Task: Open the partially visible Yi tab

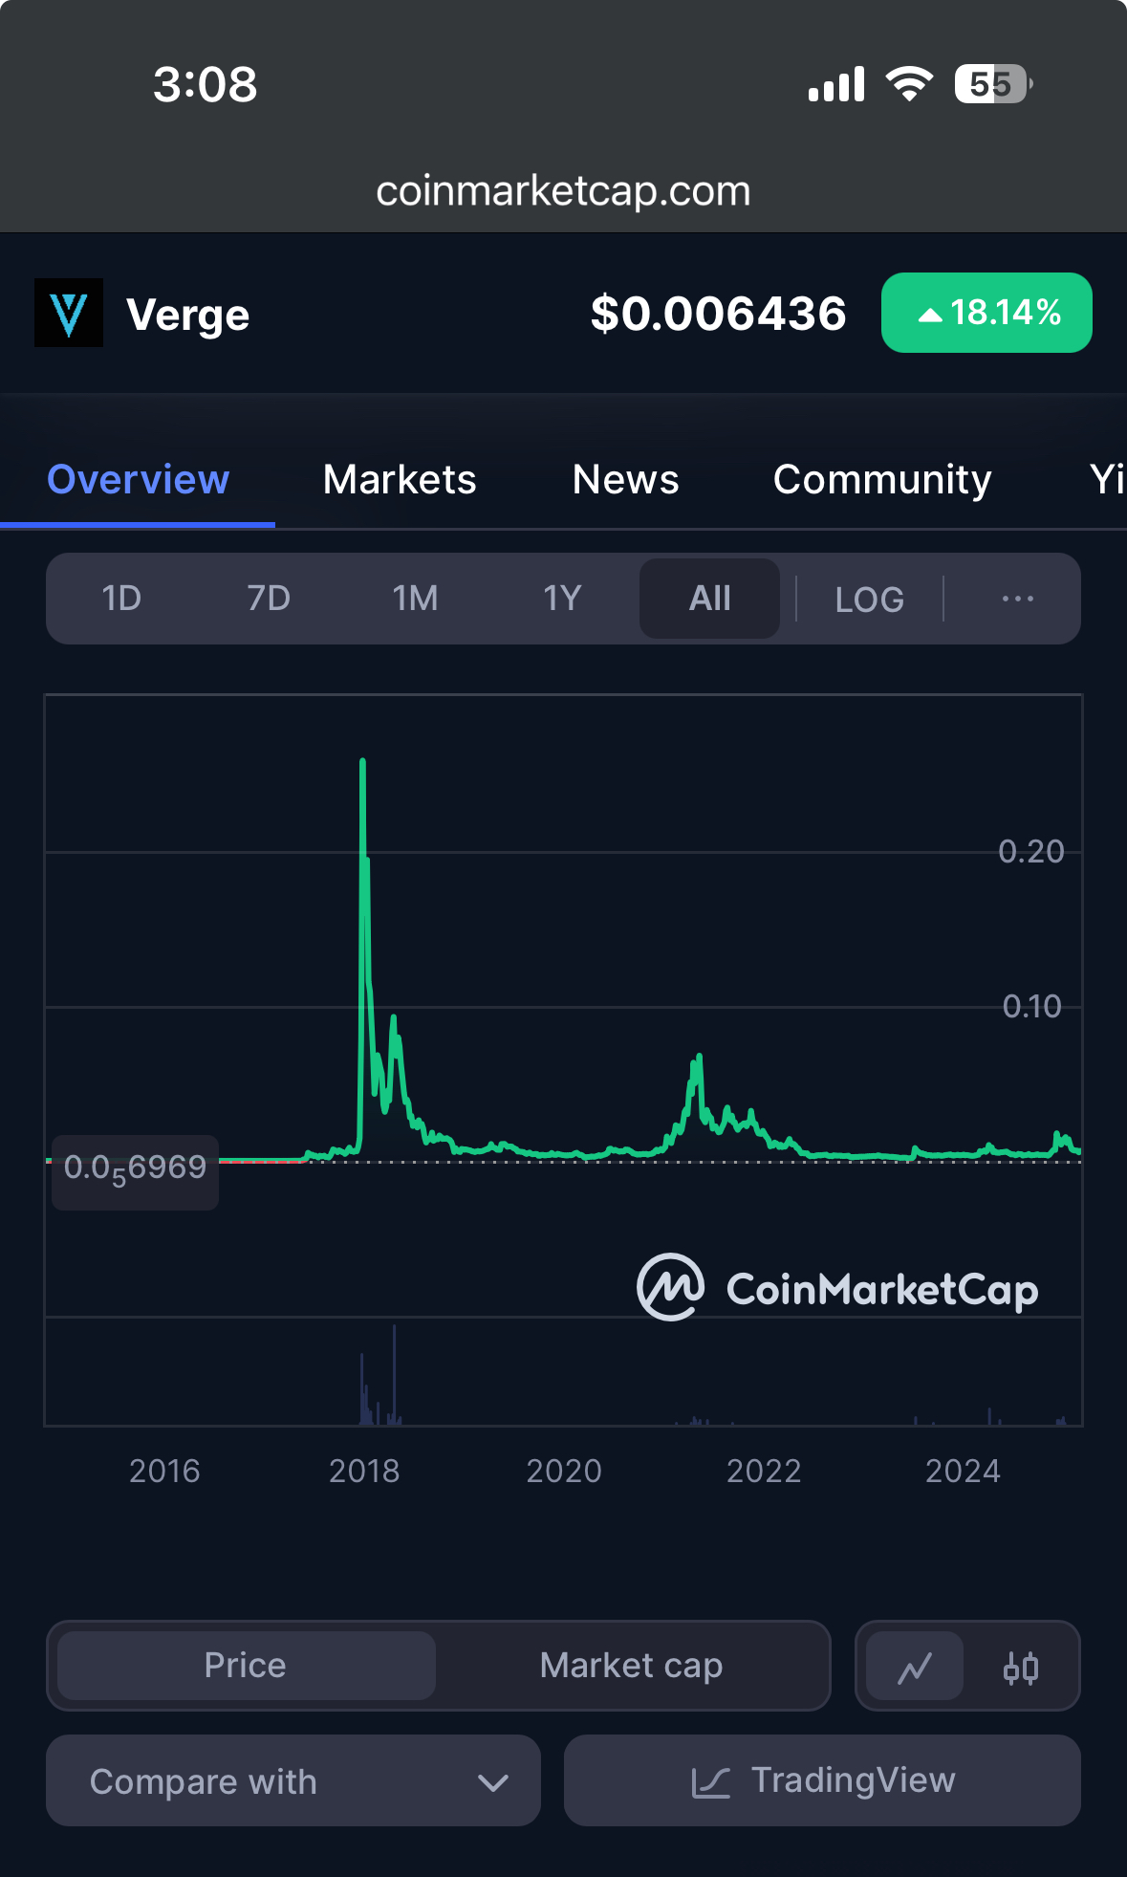Action: click(1108, 479)
